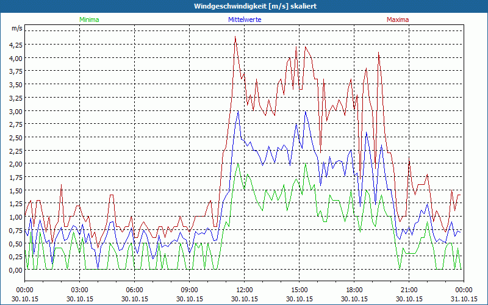Click the chart title Windgeschwindigkeit [m/s] skaliert

tap(255, 6)
